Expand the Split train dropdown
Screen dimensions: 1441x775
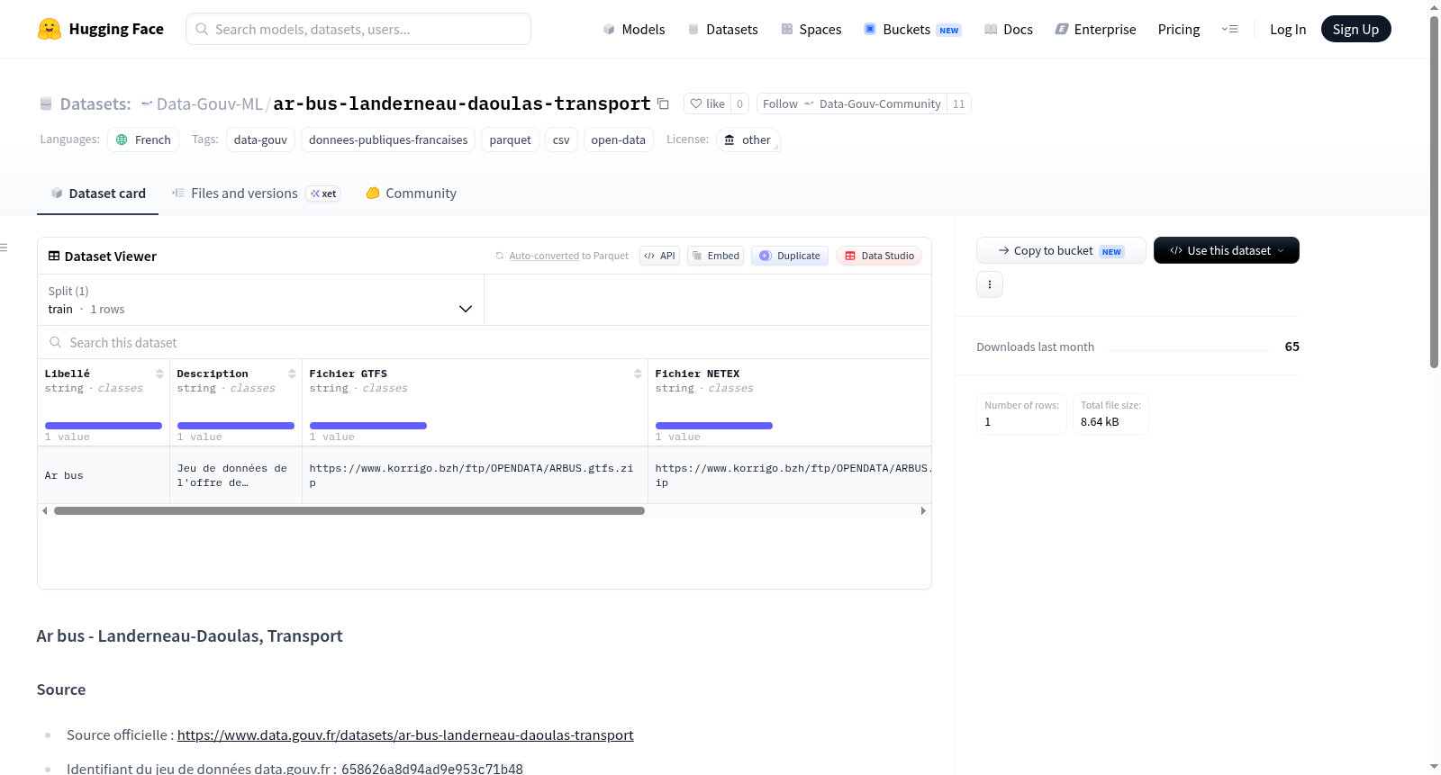261,300
